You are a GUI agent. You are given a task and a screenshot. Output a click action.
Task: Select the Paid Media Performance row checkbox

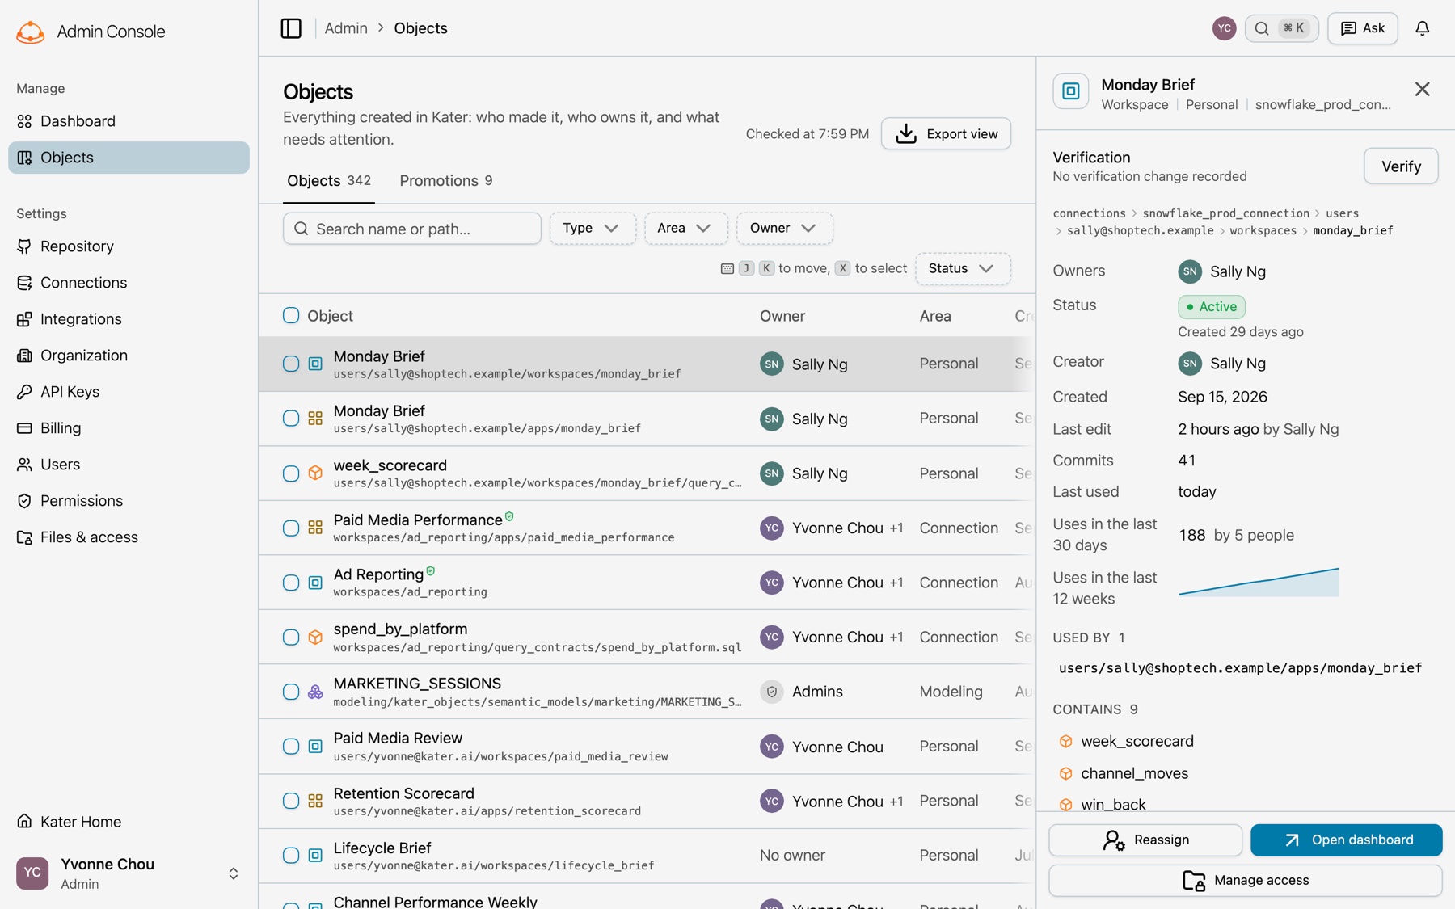tap(291, 528)
